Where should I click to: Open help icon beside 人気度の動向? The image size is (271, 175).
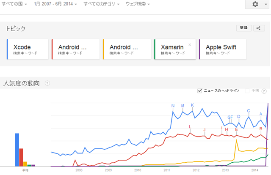pyautogui.click(x=47, y=83)
